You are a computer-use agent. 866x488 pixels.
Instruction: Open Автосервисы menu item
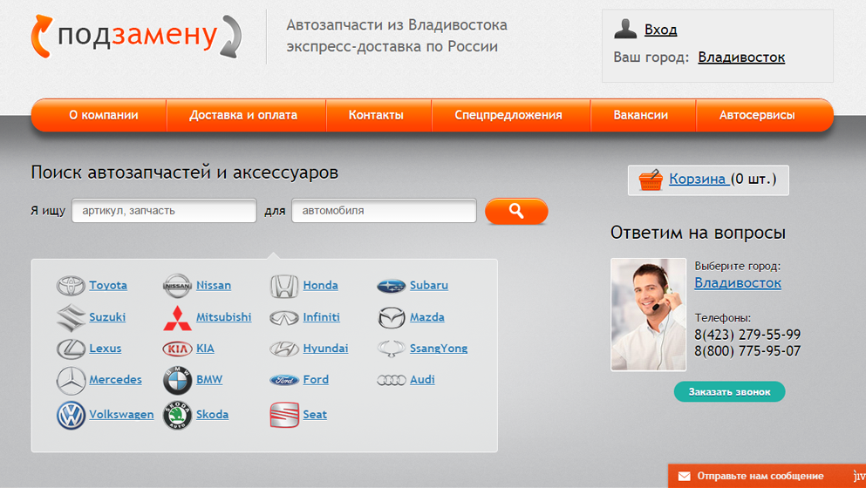757,115
